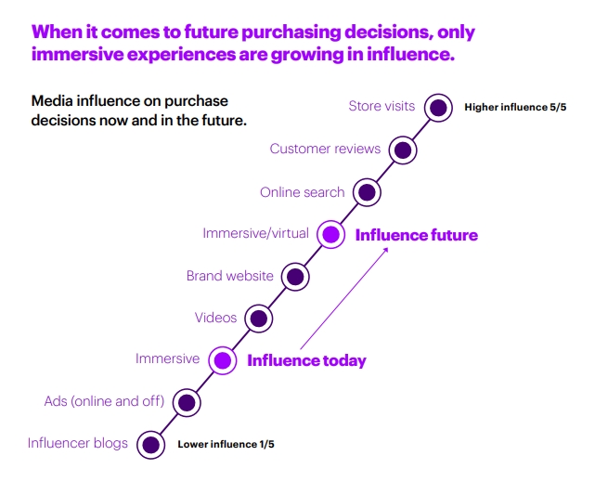Click the Media influence subtitle text
The image size is (608, 495).
[139, 111]
